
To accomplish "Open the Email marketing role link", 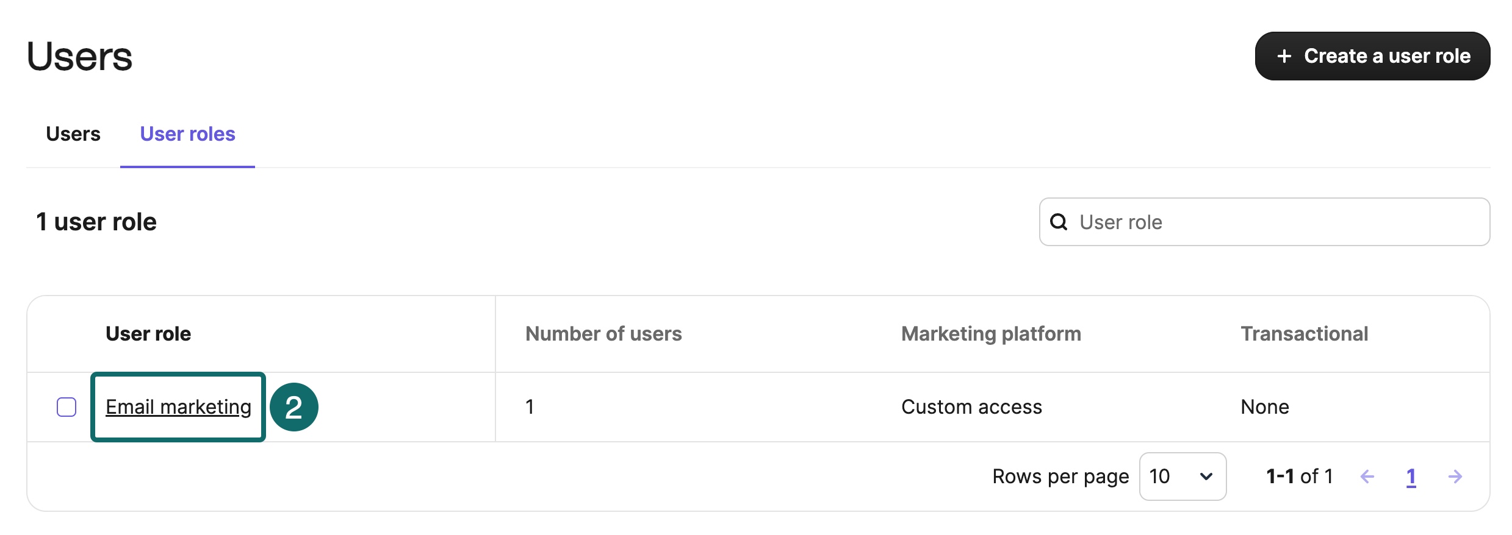I will tap(178, 407).
